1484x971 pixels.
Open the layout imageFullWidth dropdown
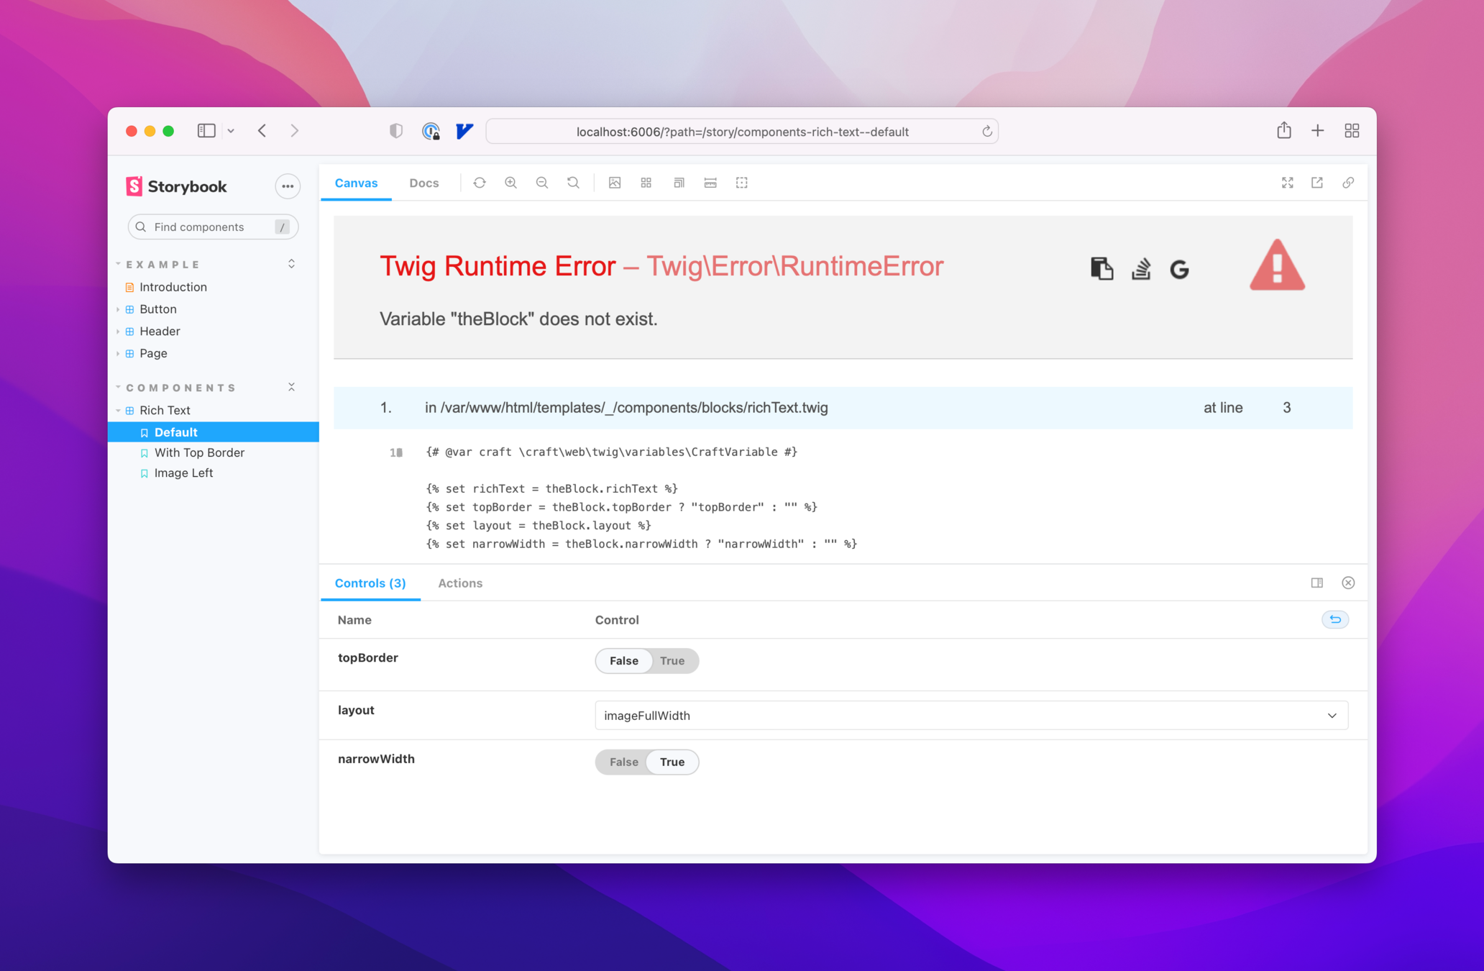click(971, 715)
